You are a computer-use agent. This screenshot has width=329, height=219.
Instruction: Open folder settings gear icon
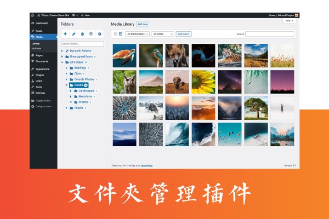tap(100, 34)
